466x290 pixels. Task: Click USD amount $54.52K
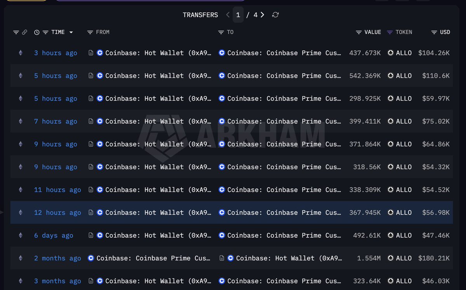tap(436, 190)
